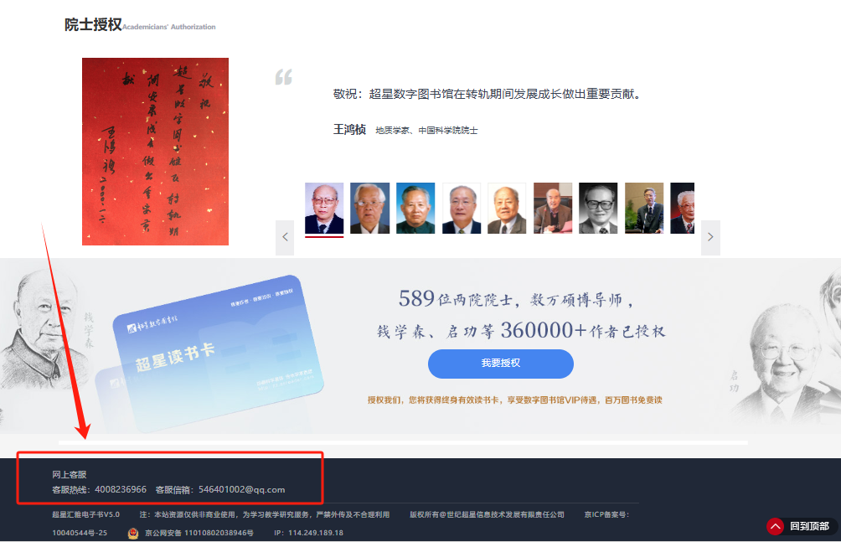
Task: Select the eighth thumbnail, standing man in suit
Action: point(644,208)
